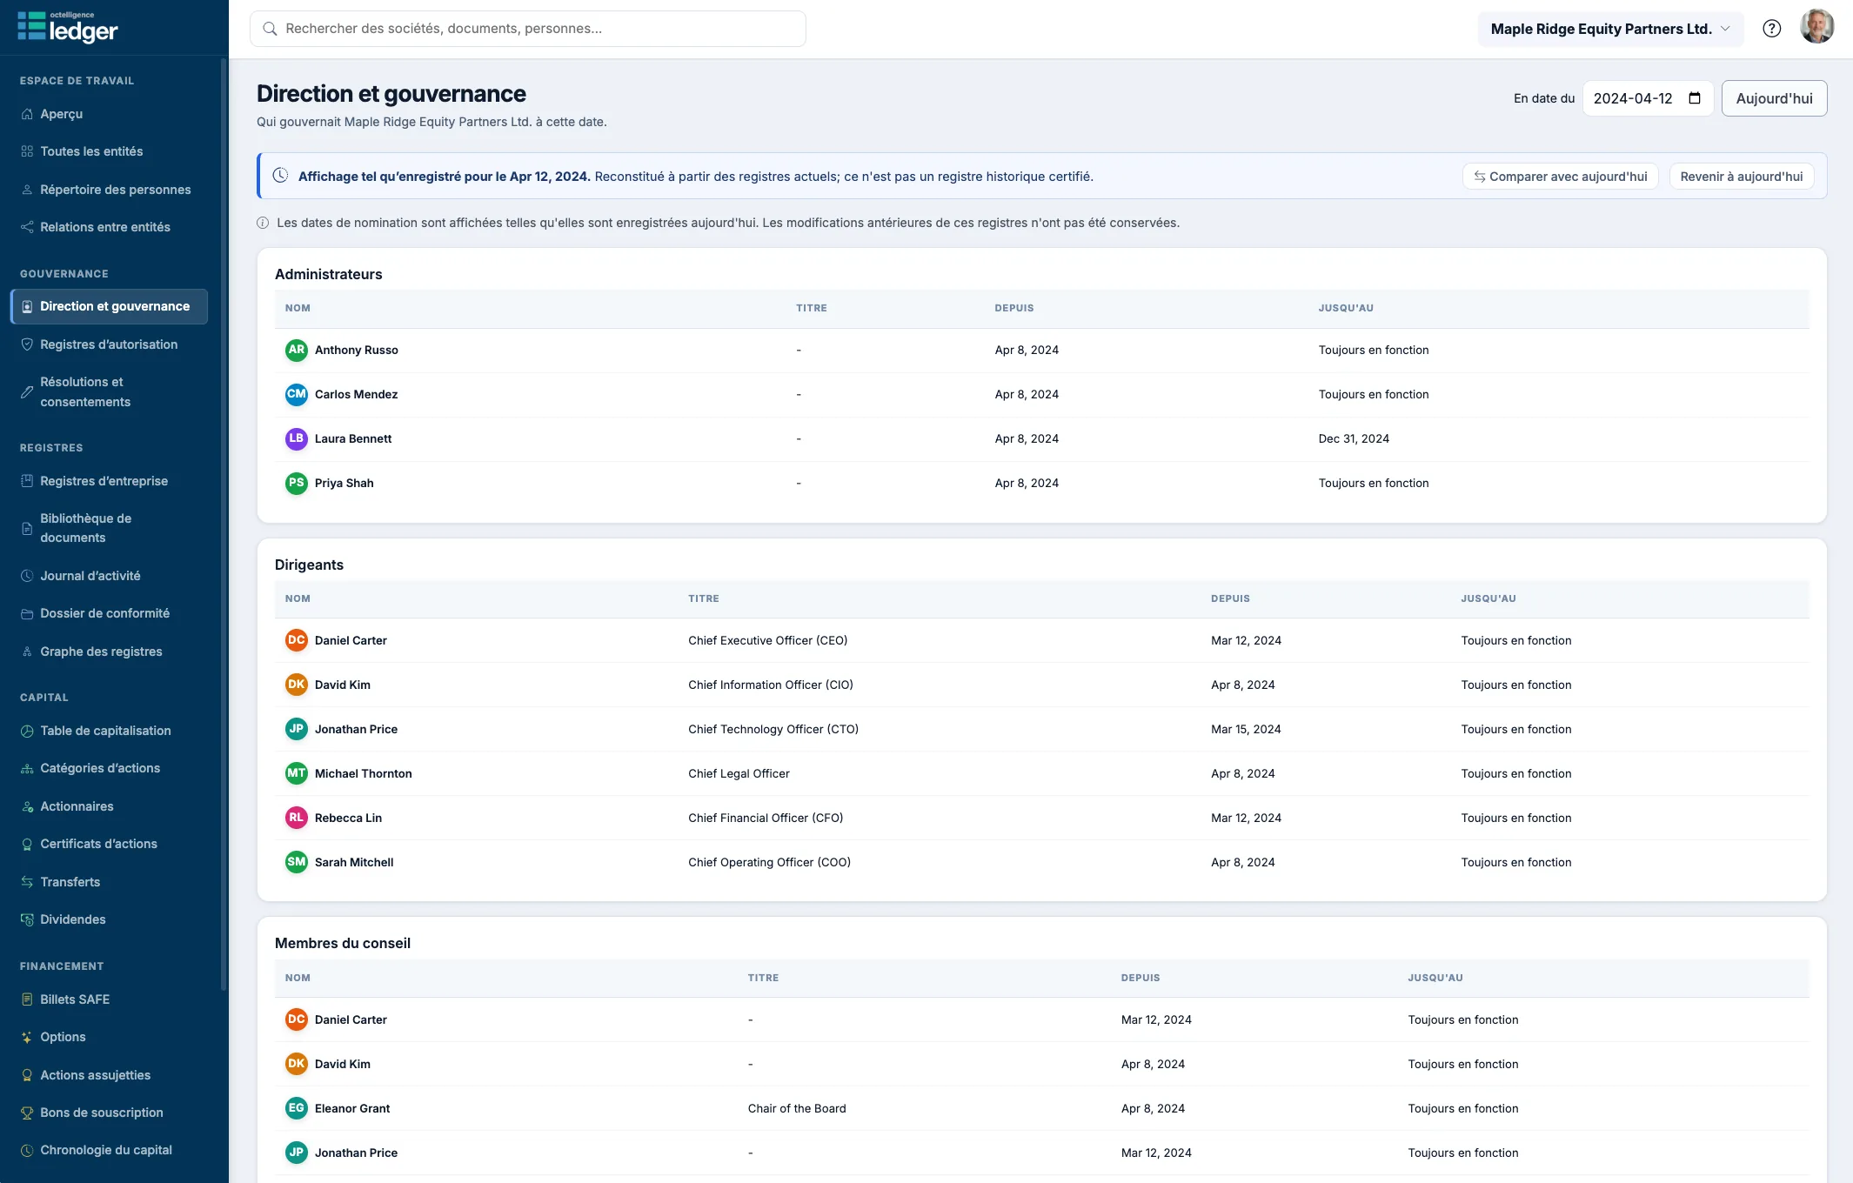
Task: Click the En date du date input
Action: 1648,98
